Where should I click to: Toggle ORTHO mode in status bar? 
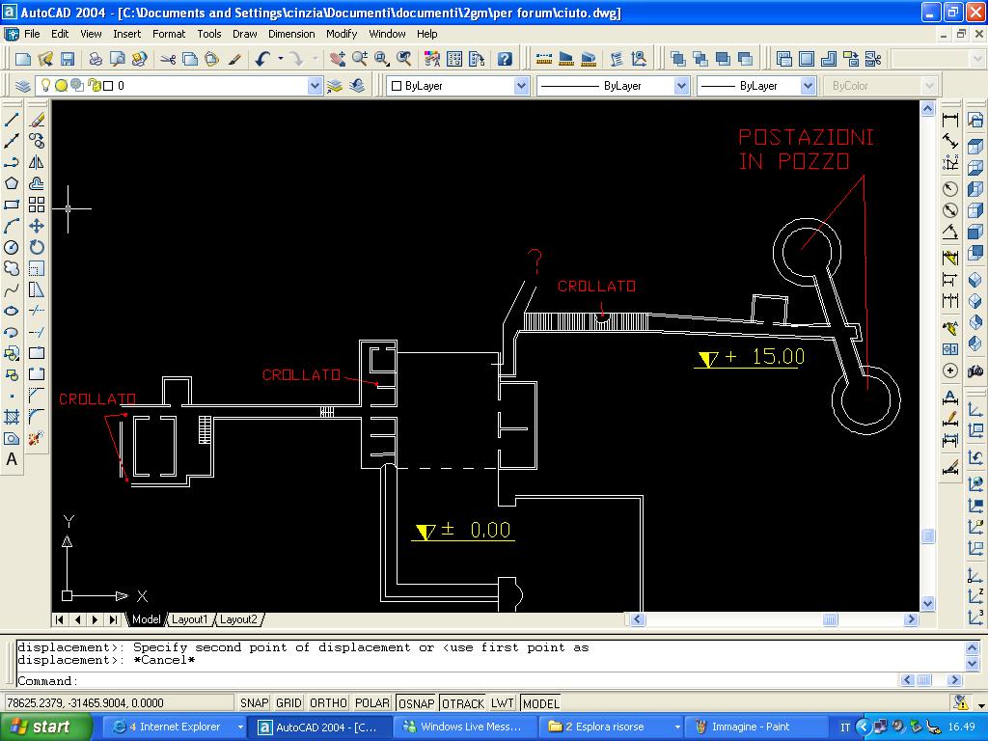pyautogui.click(x=328, y=703)
